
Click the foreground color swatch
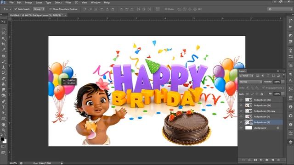click(2, 139)
